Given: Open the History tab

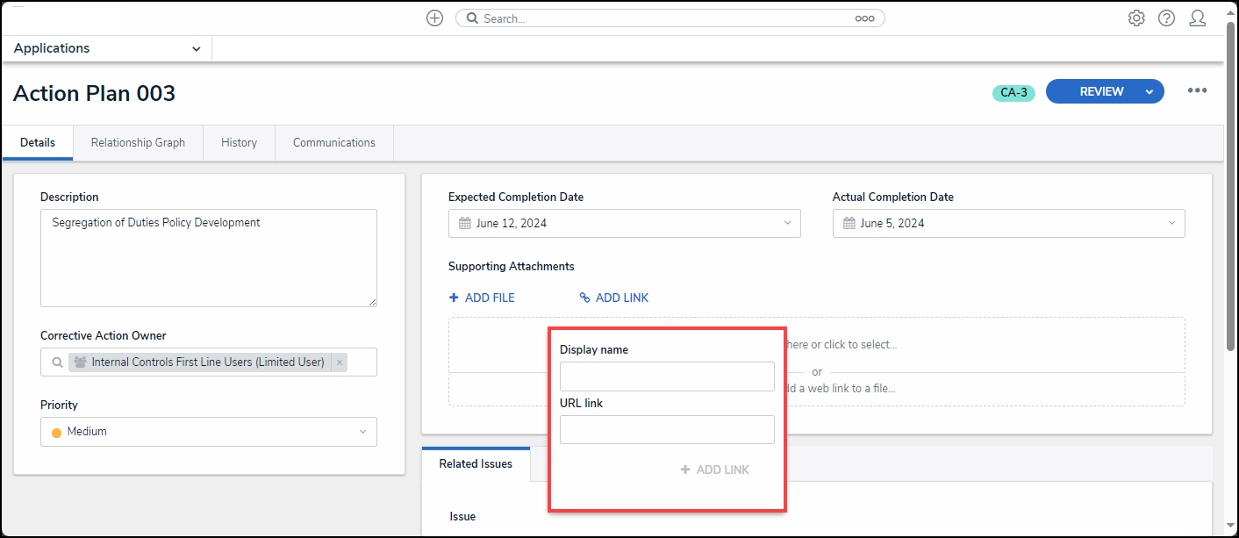Looking at the screenshot, I should tap(239, 143).
